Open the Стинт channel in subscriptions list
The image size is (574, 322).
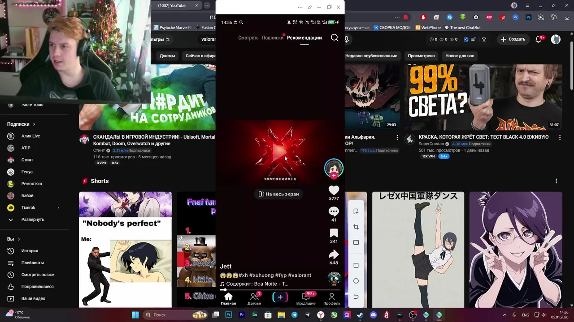[x=27, y=160]
